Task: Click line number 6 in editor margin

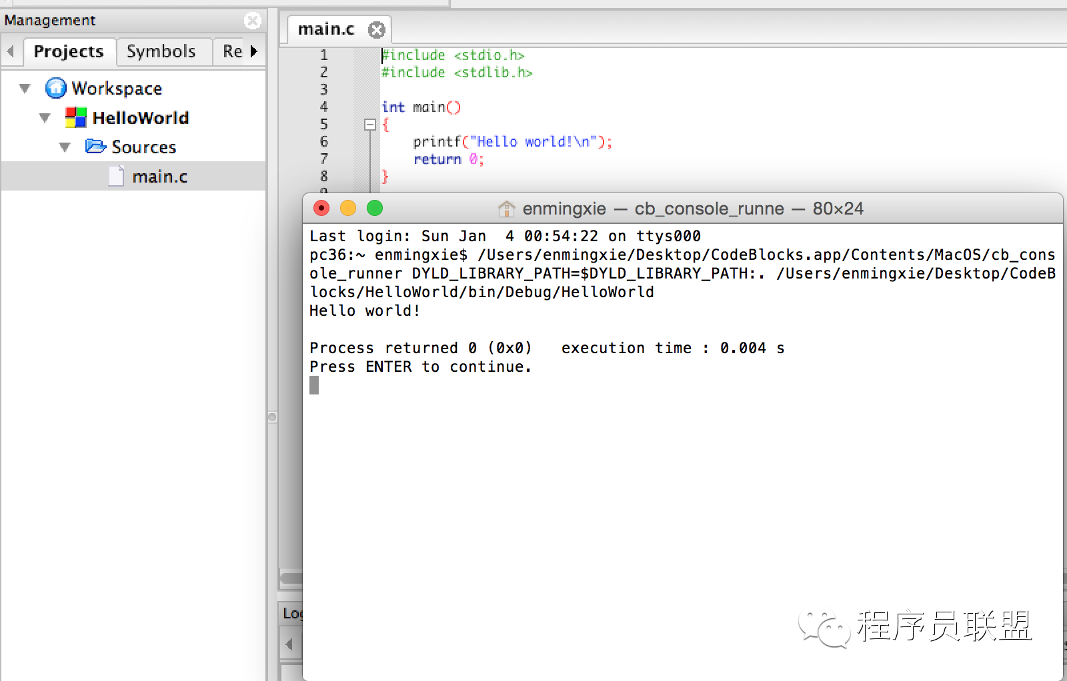Action: tap(324, 141)
